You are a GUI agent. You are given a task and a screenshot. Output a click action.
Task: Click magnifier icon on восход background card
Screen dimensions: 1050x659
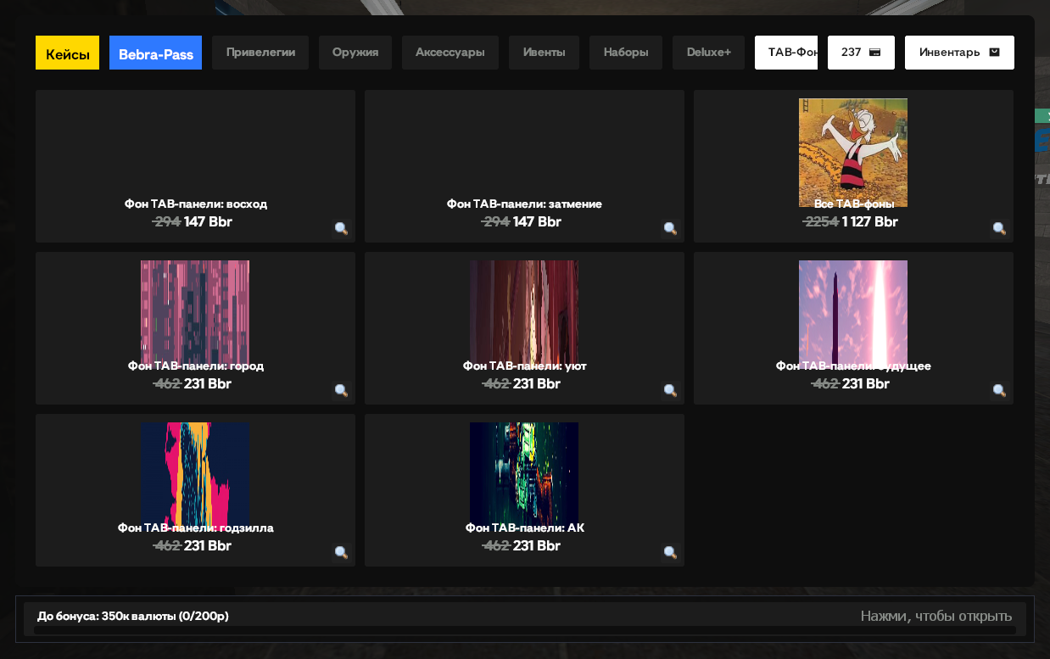tap(341, 229)
